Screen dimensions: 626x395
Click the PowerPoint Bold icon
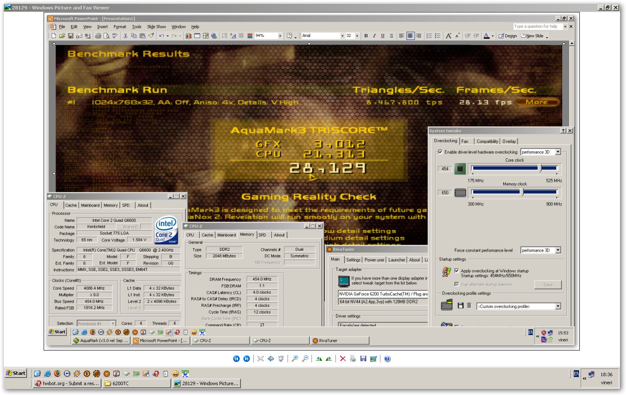pyautogui.click(x=366, y=36)
